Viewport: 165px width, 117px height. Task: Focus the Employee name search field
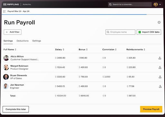pos(120,32)
